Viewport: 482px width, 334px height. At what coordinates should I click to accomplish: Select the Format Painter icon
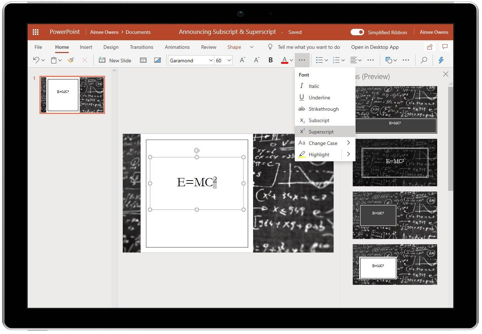tap(70, 60)
